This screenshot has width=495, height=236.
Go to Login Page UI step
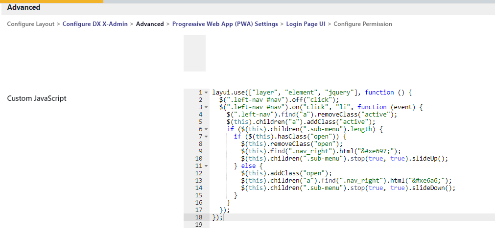(x=306, y=24)
